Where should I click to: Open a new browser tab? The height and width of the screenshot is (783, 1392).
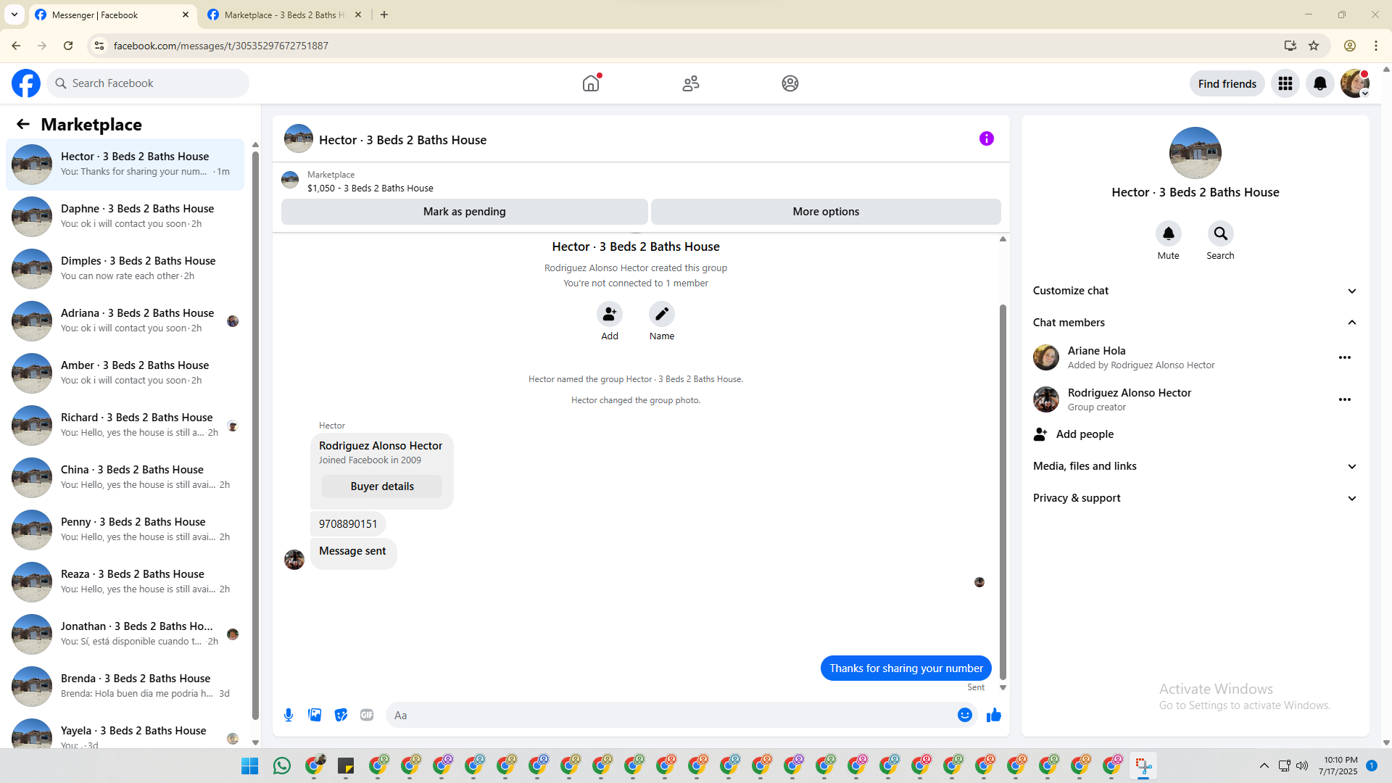pyautogui.click(x=384, y=14)
